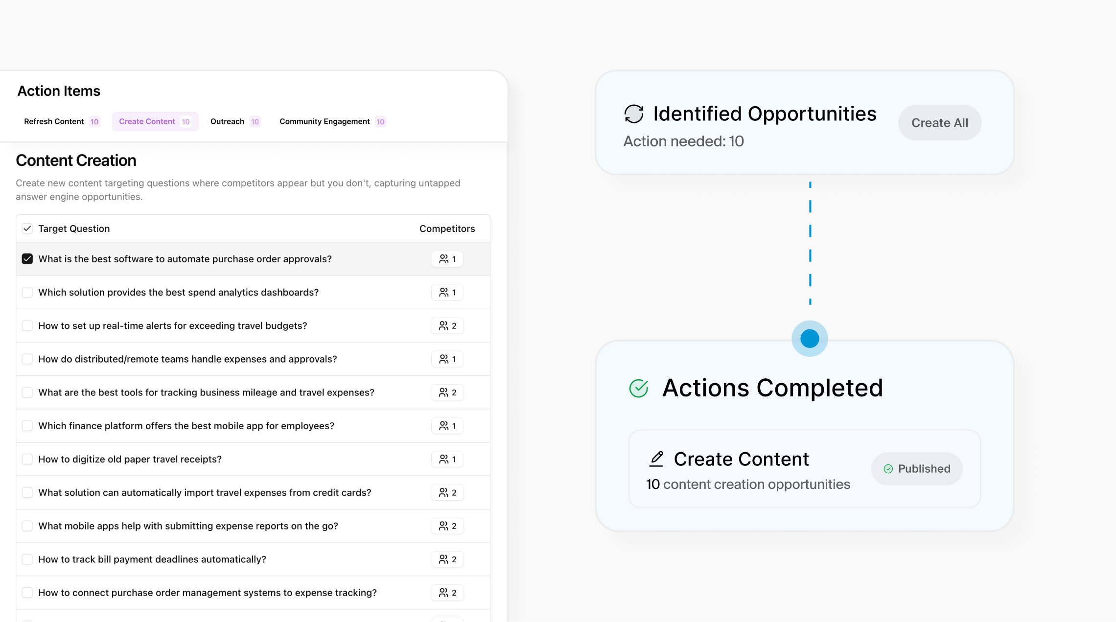Click the pencil icon next to Create Content

[656, 459]
